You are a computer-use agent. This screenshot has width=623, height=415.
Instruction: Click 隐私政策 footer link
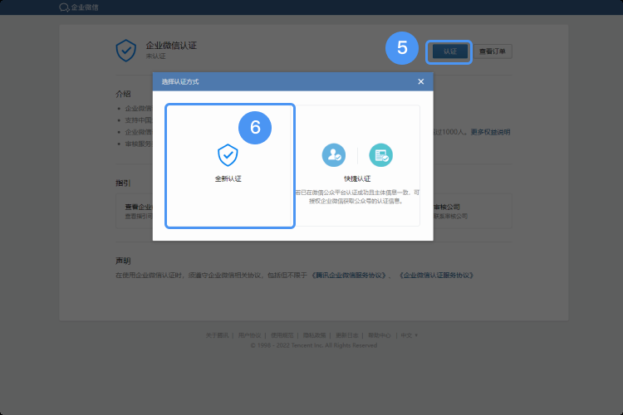point(314,335)
